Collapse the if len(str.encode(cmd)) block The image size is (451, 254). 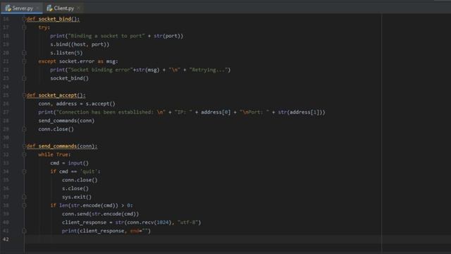[24, 205]
